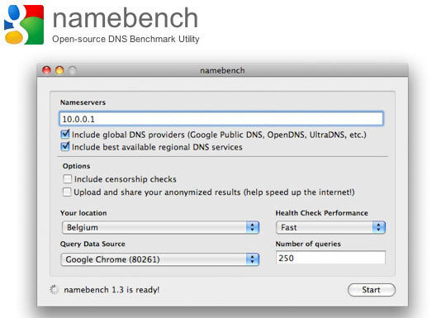The width and height of the screenshot is (446, 318).
Task: Click the Options section heading
Action: coord(76,166)
